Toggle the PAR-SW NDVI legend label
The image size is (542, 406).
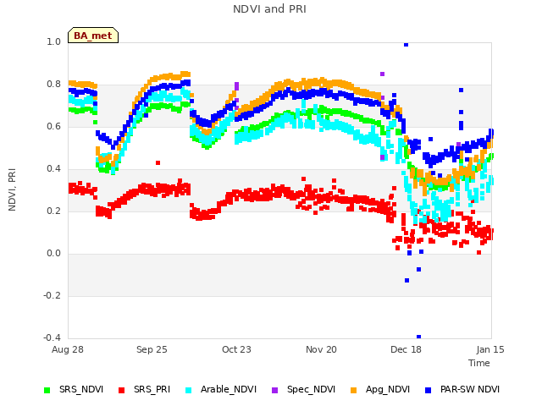470,389
